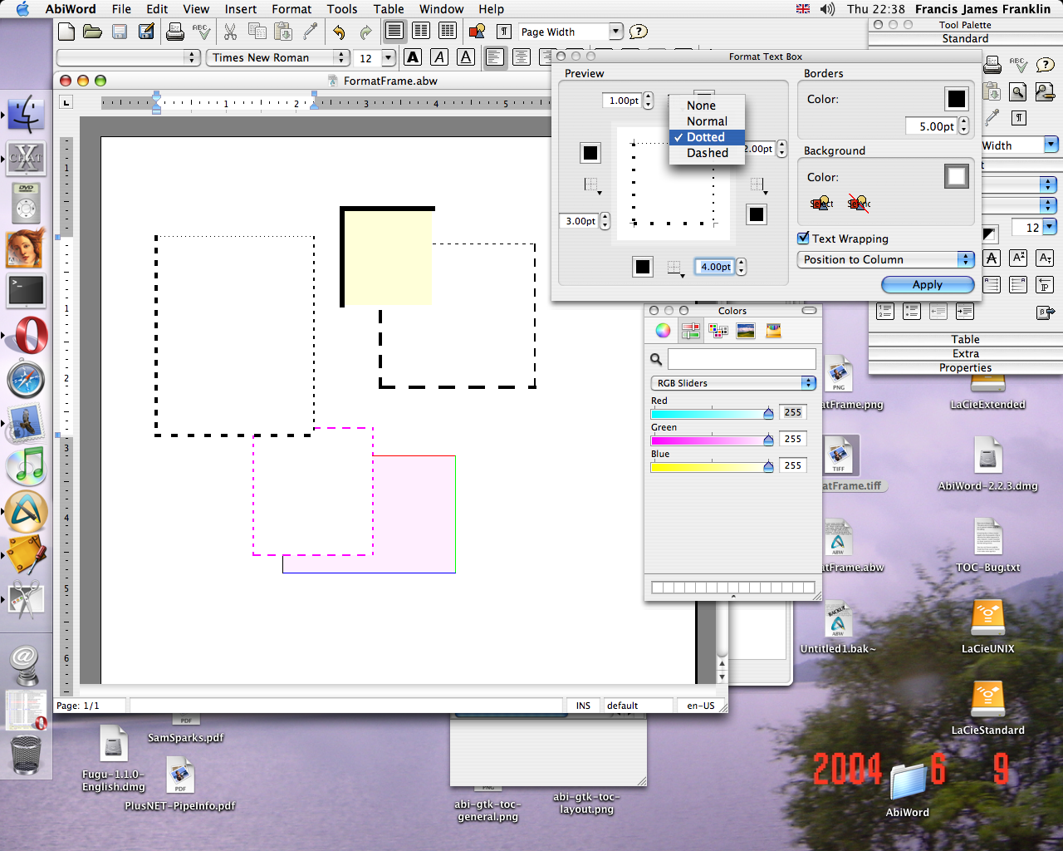1063x851 pixels.
Task: Enable two-column layout
Action: point(421,32)
